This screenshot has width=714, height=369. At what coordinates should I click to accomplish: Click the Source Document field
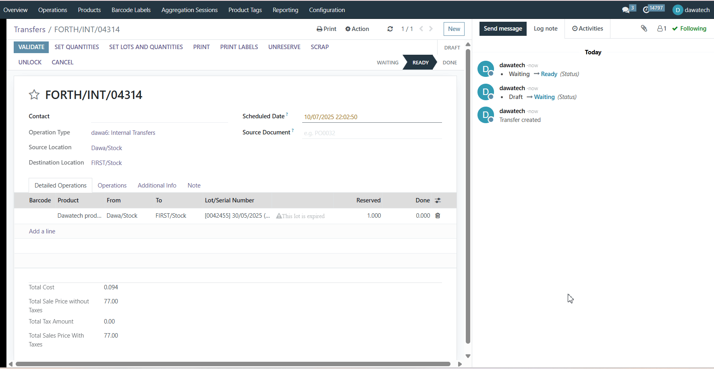[372, 133]
